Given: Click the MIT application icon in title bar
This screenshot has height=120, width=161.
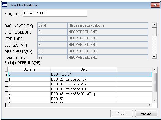Looking at the screenshot, I should (x=4, y=5).
